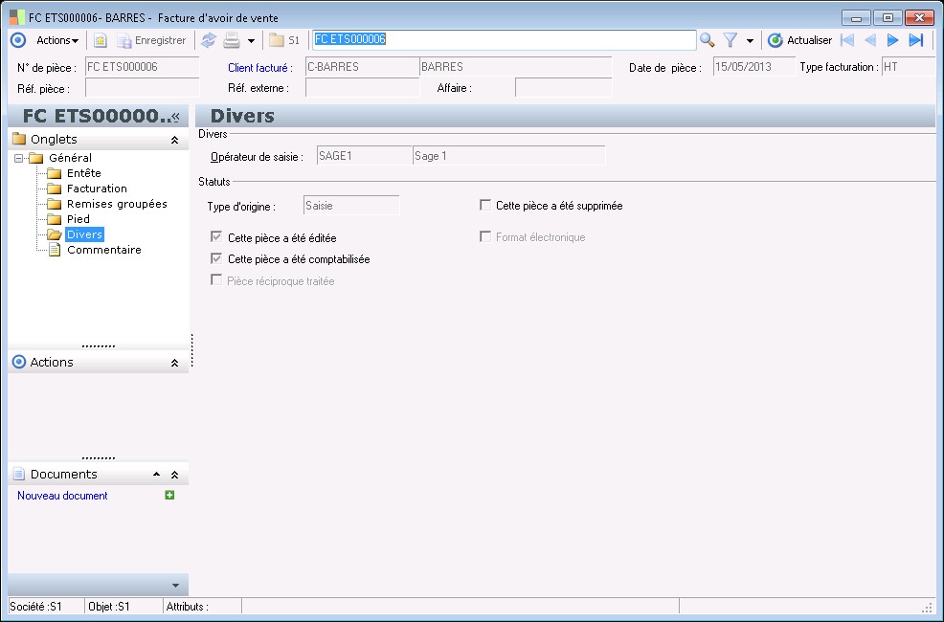The width and height of the screenshot is (944, 622).
Task: Click the Enregistrer save button
Action: pyautogui.click(x=151, y=40)
